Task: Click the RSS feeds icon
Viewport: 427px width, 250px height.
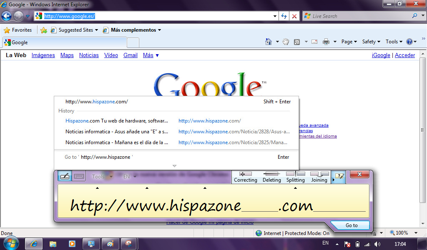Action: 297,42
